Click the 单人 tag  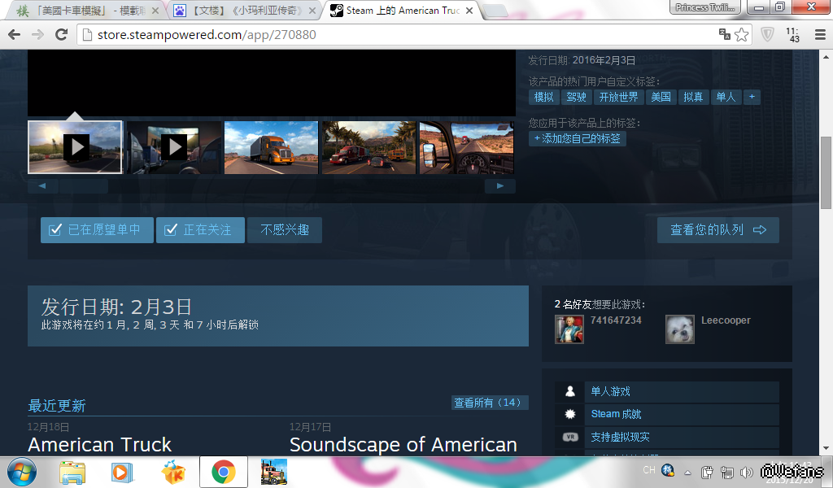click(x=726, y=97)
